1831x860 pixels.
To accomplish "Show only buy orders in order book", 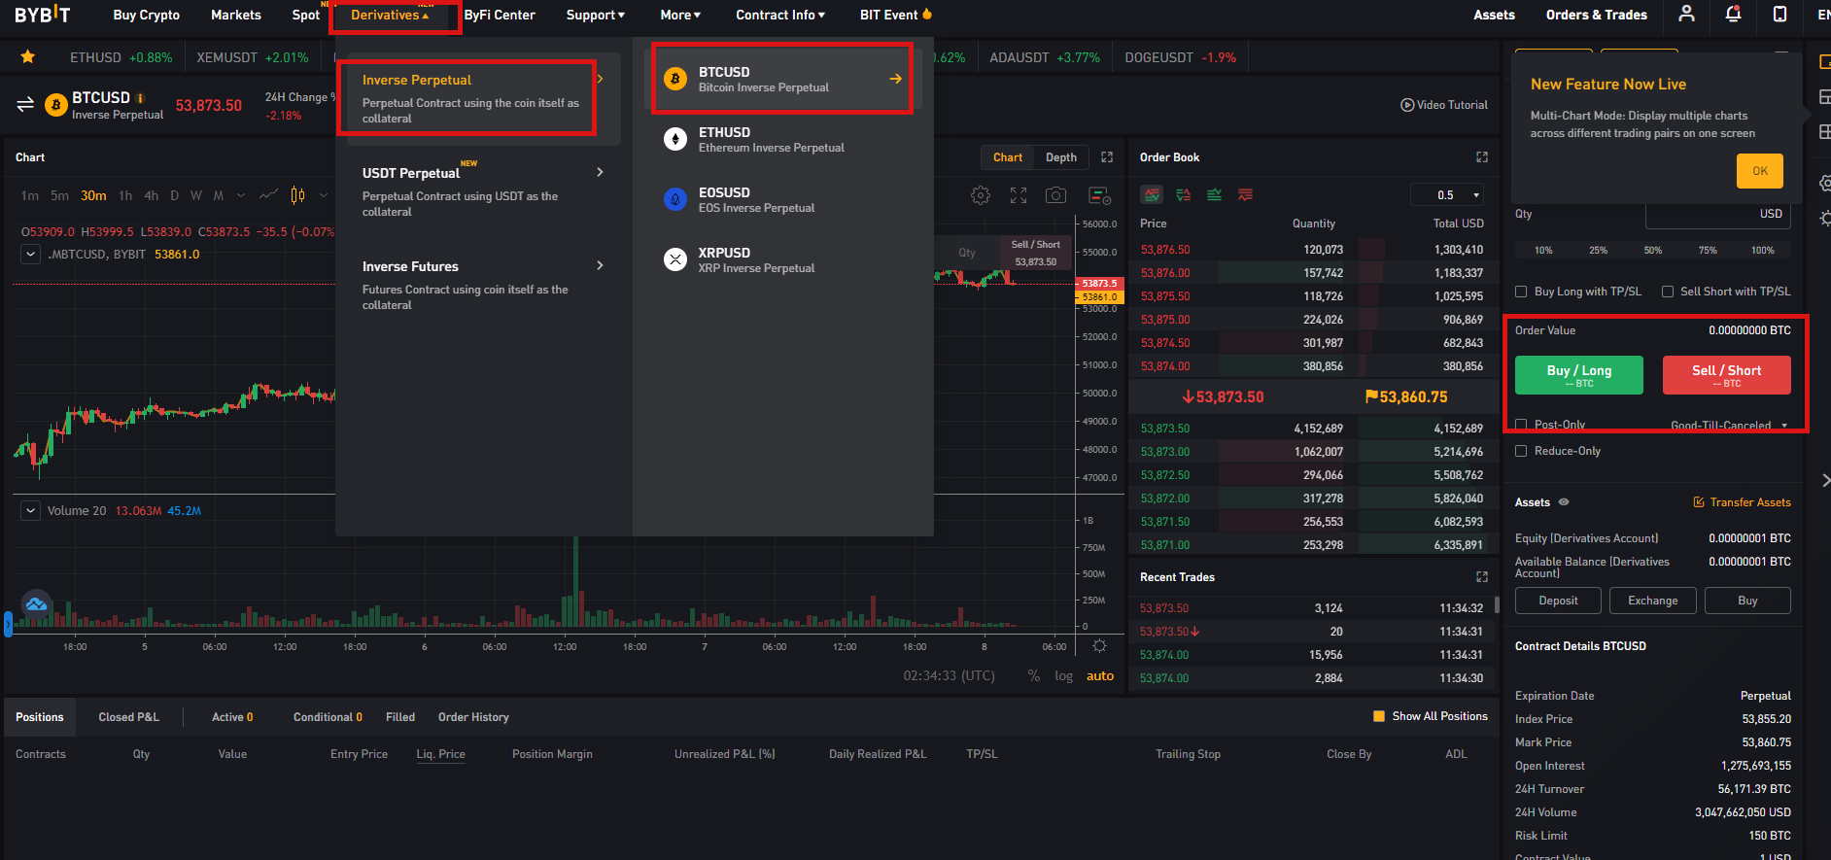I will pyautogui.click(x=1214, y=194).
